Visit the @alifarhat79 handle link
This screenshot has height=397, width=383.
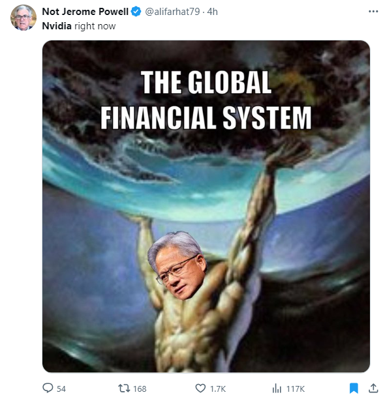(172, 12)
